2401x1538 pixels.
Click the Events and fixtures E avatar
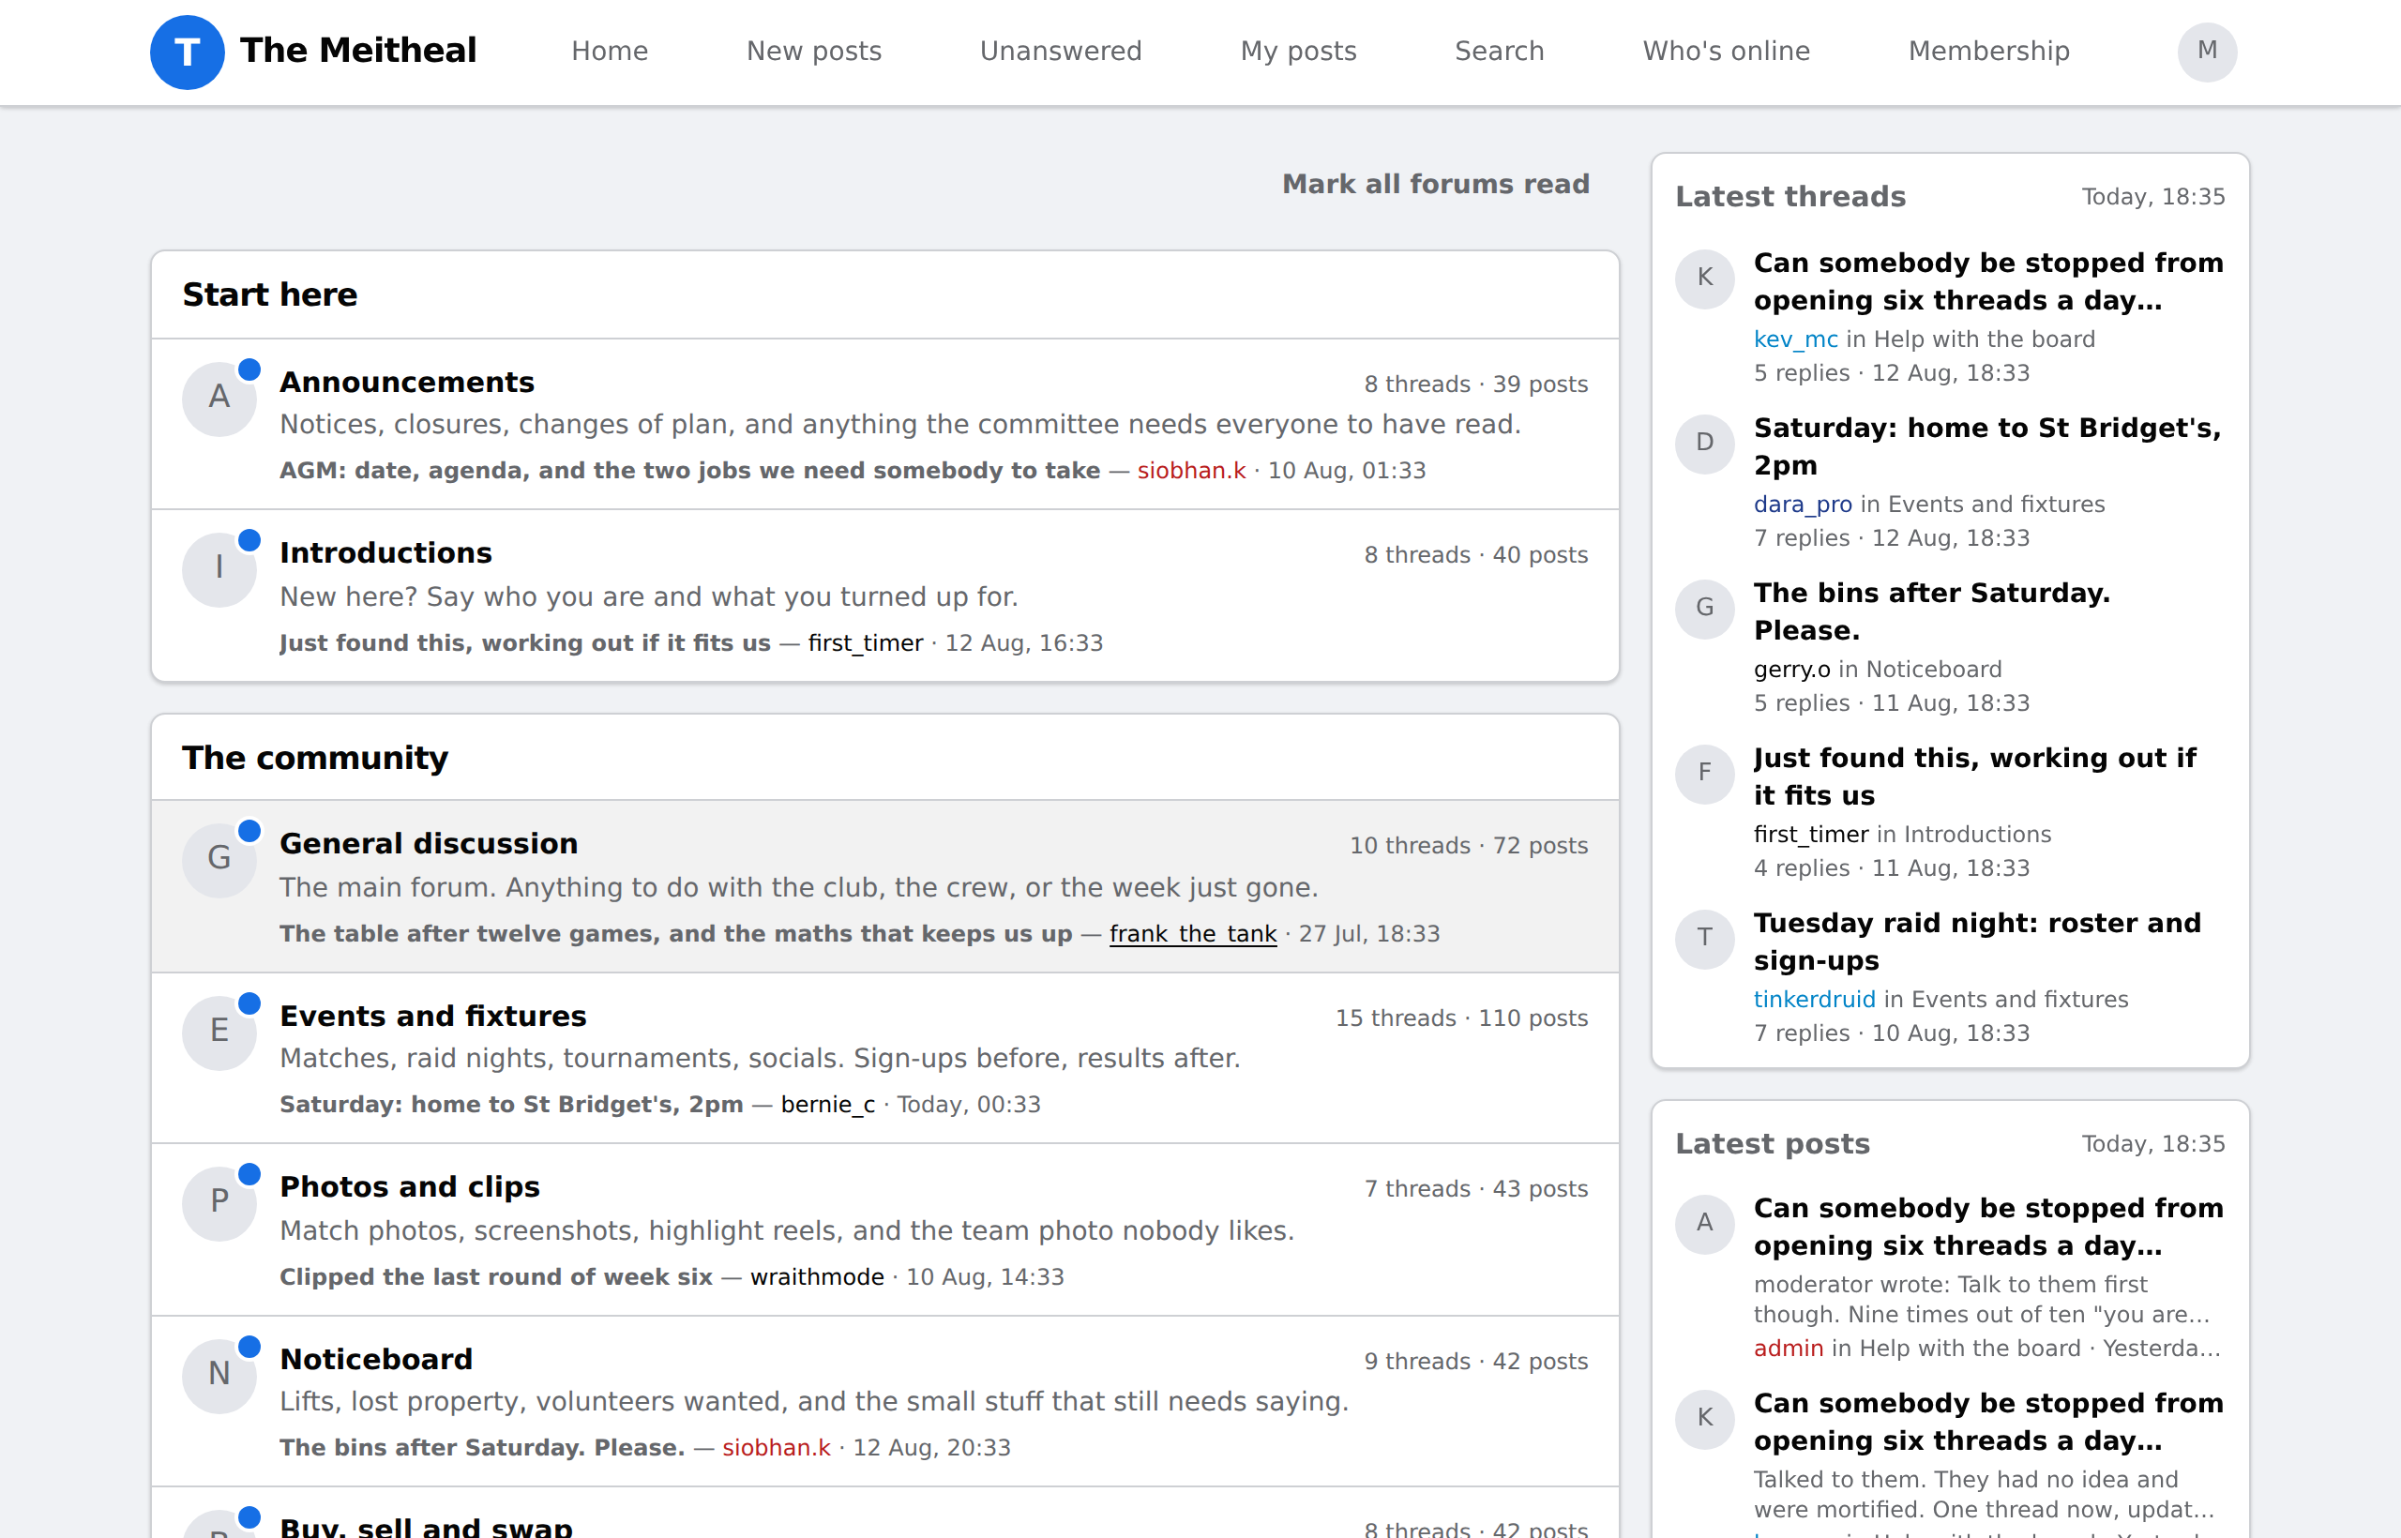point(219,1033)
